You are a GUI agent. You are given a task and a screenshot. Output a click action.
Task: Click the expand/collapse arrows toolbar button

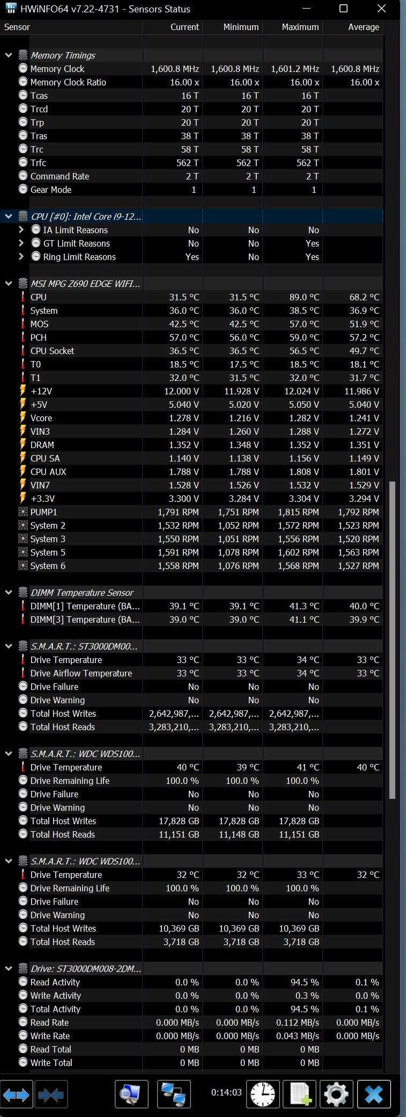pos(16,1094)
